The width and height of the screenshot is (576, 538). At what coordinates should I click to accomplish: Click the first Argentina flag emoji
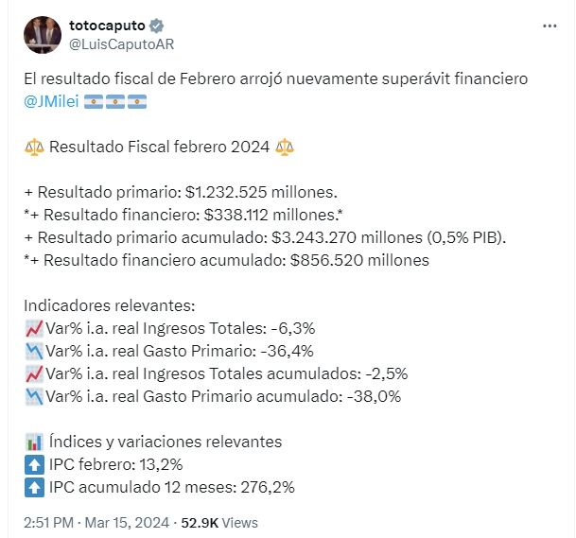pos(95,101)
